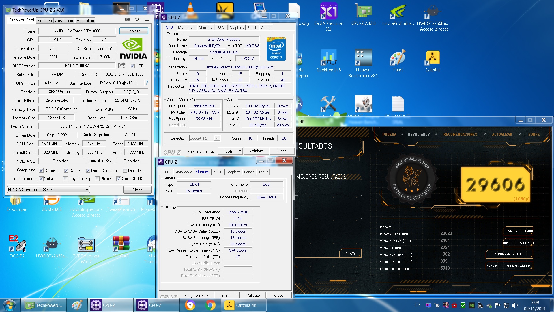Click the NVIDIA tray icon
This screenshot has width=554, height=312.
(471, 305)
